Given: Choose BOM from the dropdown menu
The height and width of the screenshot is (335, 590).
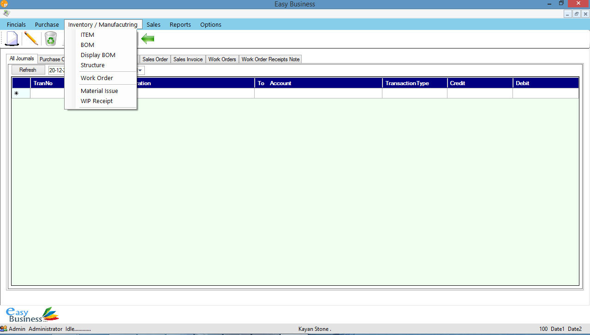Looking at the screenshot, I should pyautogui.click(x=101, y=45).
